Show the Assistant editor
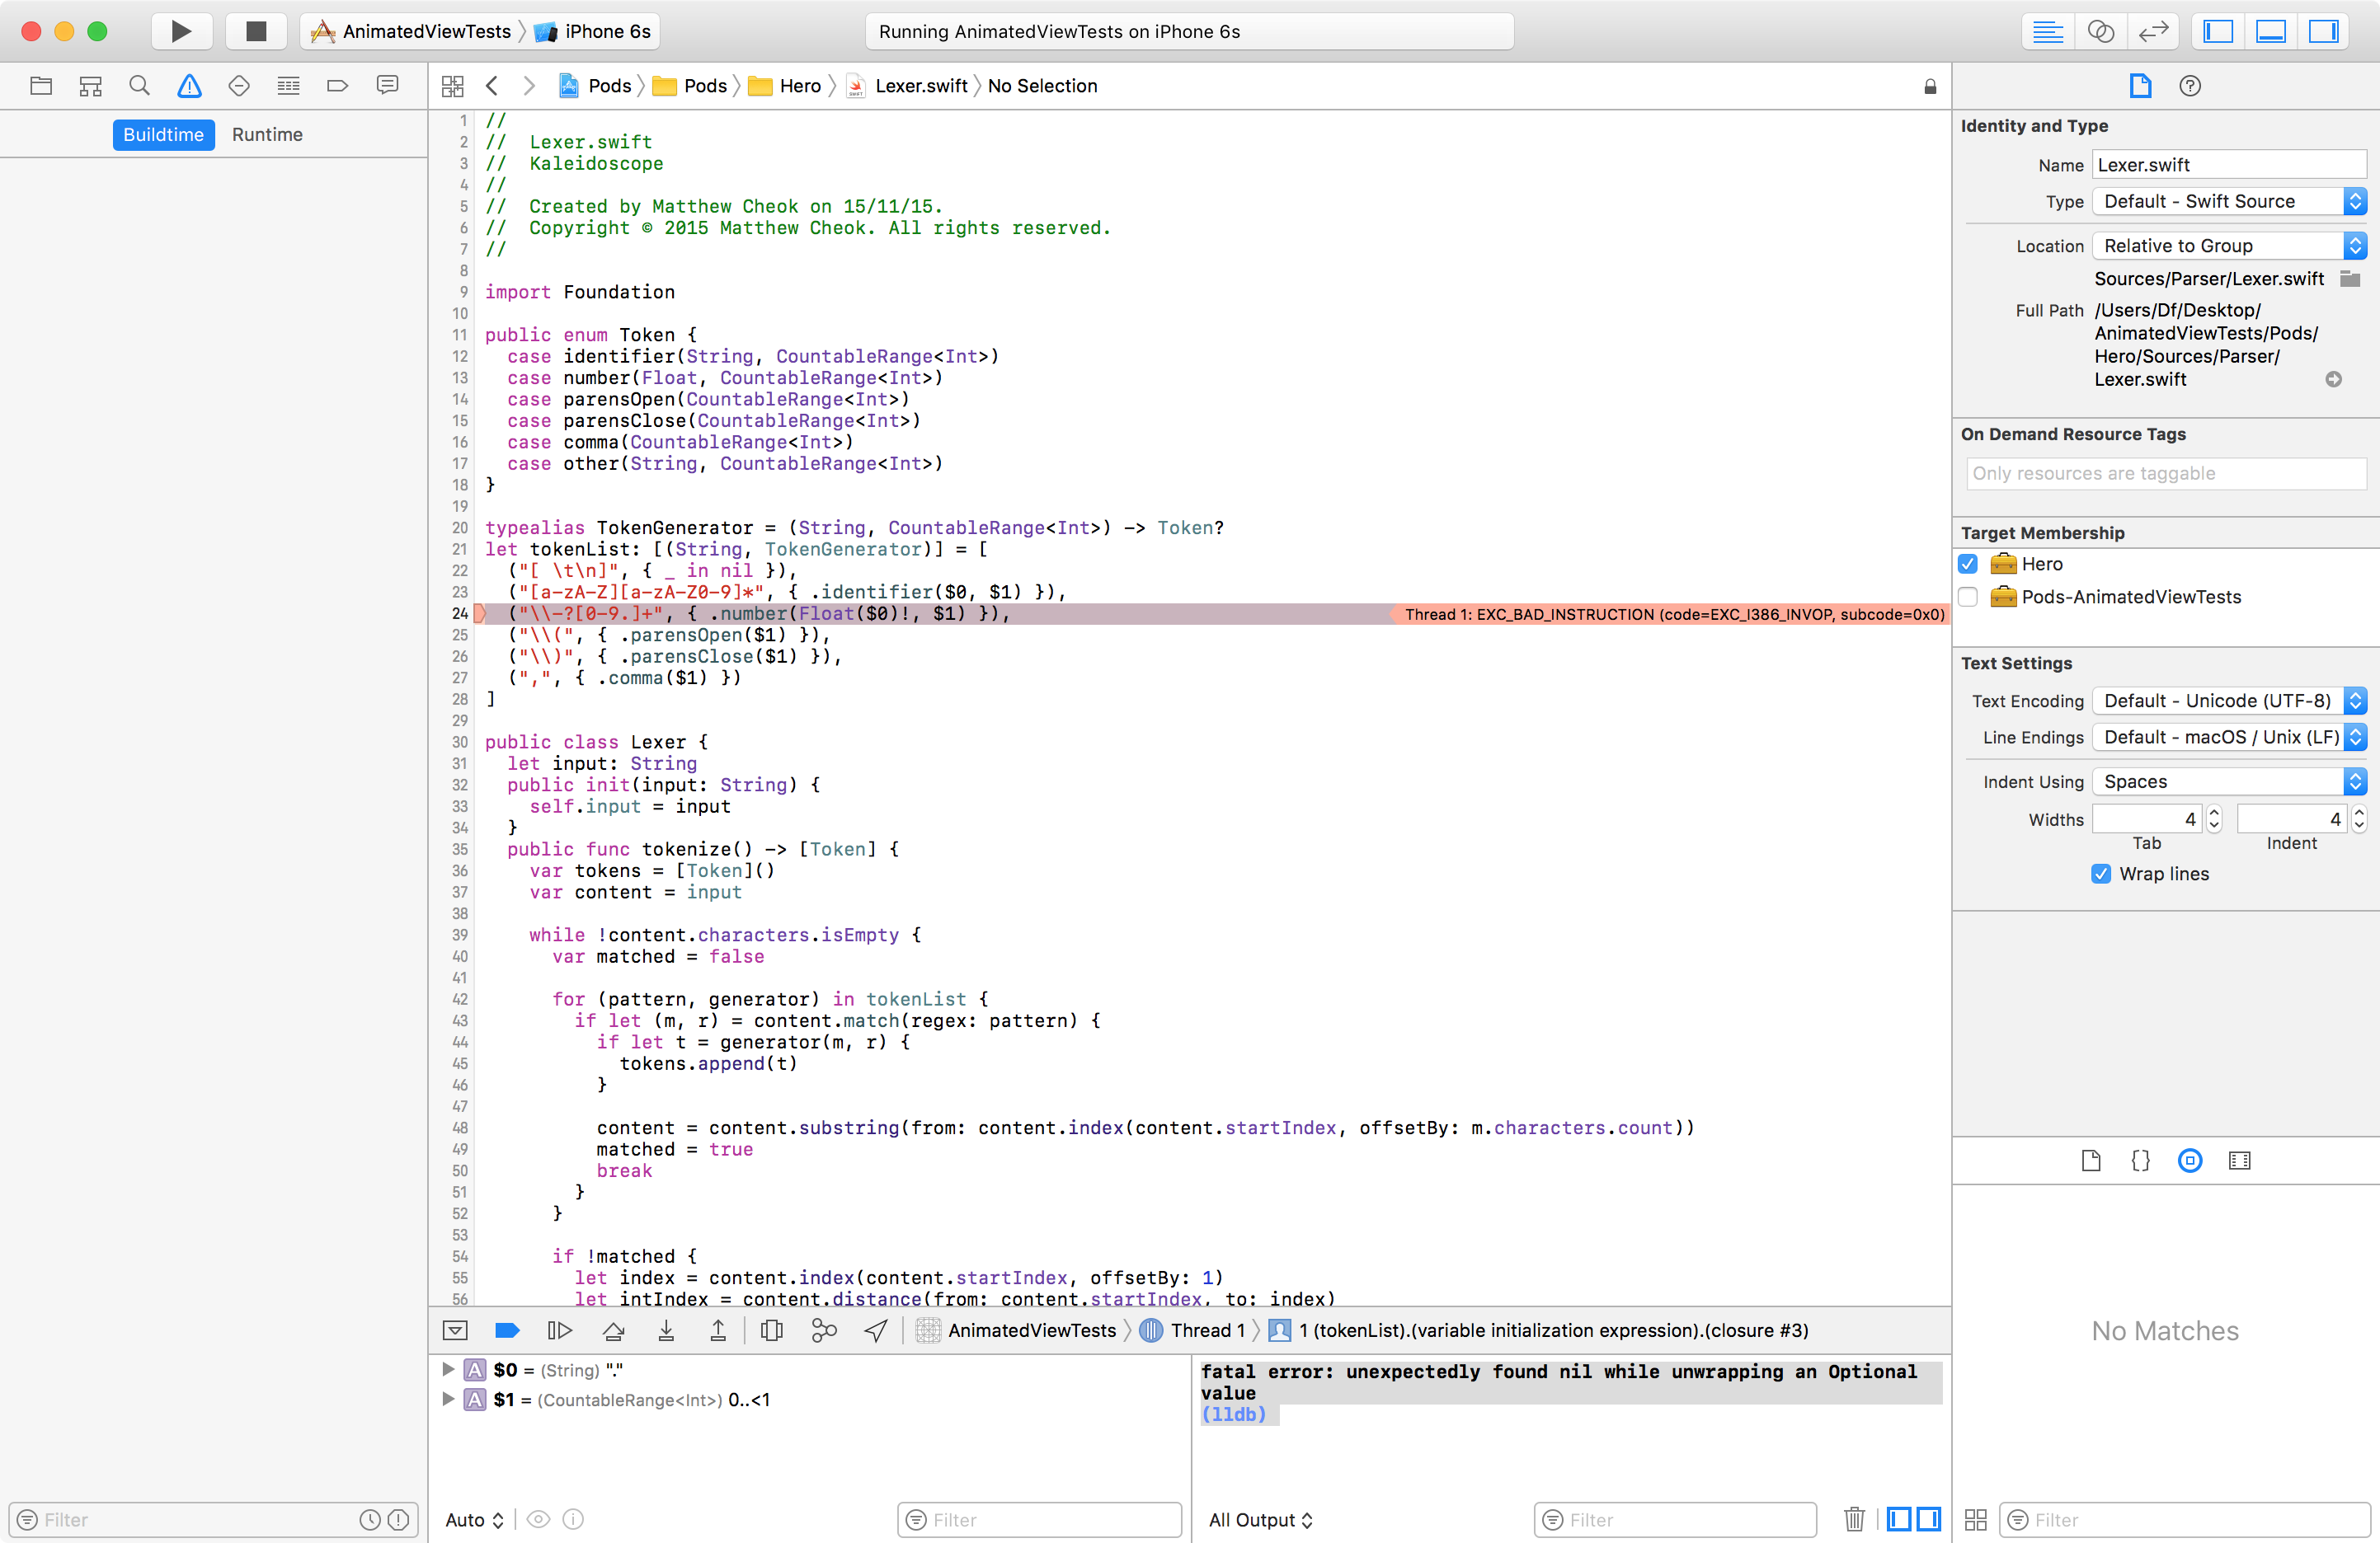Image resolution: width=2380 pixels, height=1543 pixels. pos(2100,31)
